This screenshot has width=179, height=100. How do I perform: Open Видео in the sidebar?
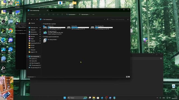tap(32, 39)
